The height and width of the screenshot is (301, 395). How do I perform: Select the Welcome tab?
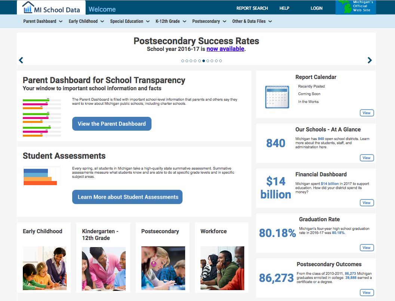pos(102,9)
